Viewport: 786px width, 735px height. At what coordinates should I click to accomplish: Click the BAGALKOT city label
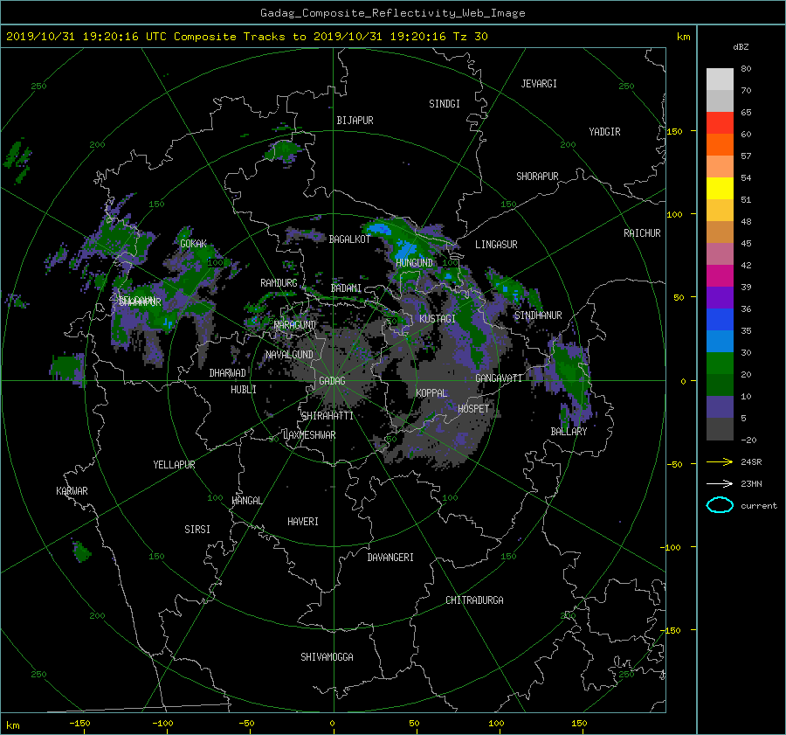pyautogui.click(x=349, y=239)
